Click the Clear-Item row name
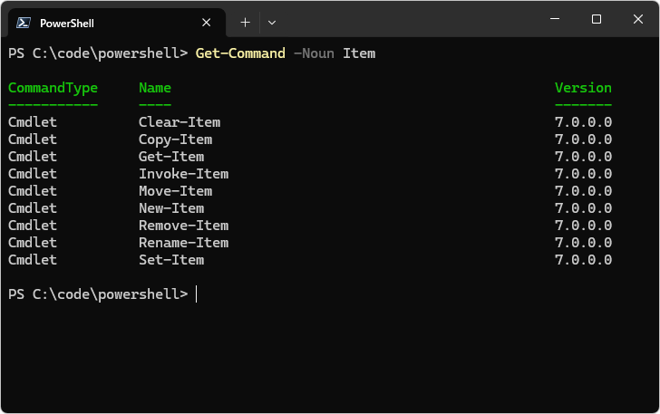Viewport: 660px width, 414px height. coord(180,122)
